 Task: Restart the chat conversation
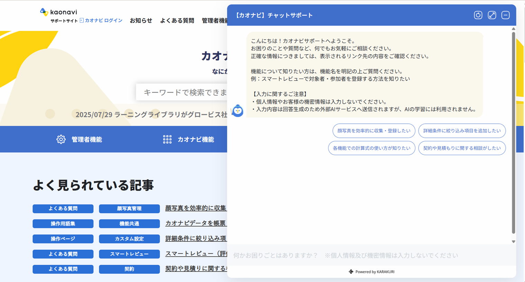coord(478,15)
